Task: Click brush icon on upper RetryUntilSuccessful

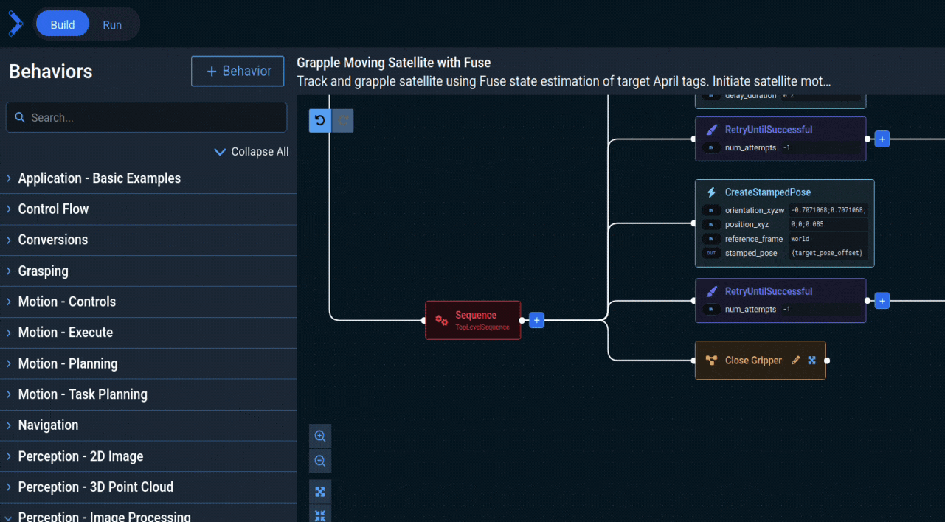Action: (711, 130)
